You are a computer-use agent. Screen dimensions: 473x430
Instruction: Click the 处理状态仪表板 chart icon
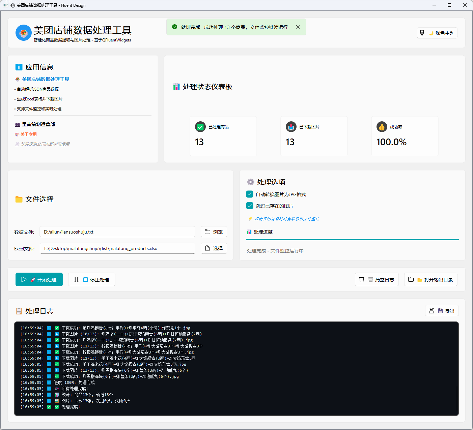tap(176, 87)
